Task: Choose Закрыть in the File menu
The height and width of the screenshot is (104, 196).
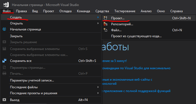Action: 51,36
